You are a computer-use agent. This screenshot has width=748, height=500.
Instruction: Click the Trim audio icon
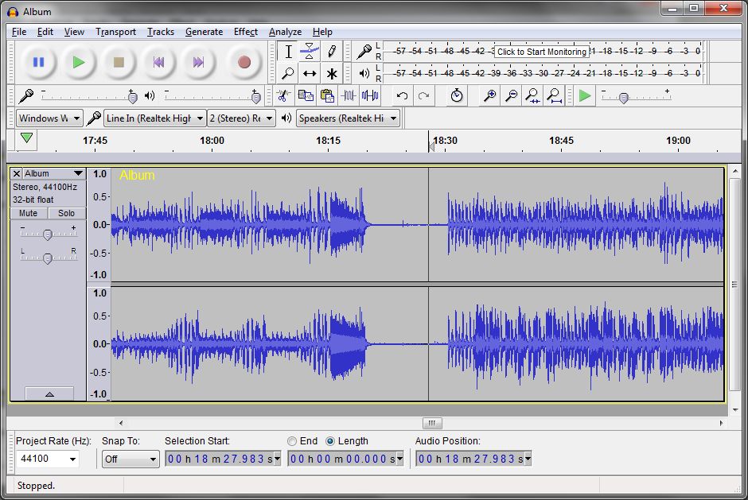[x=349, y=96]
